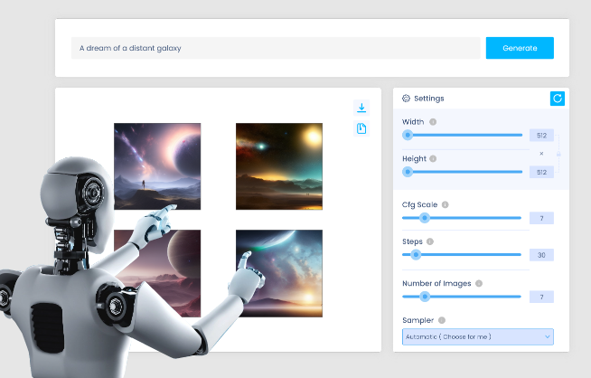Viewport: 591px width, 378px height.
Task: Click the info icon next to Number of Images
Action: (x=479, y=283)
